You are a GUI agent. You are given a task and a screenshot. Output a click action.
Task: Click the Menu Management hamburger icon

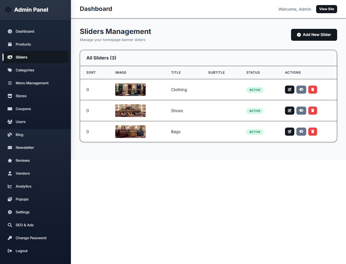pyautogui.click(x=10, y=83)
